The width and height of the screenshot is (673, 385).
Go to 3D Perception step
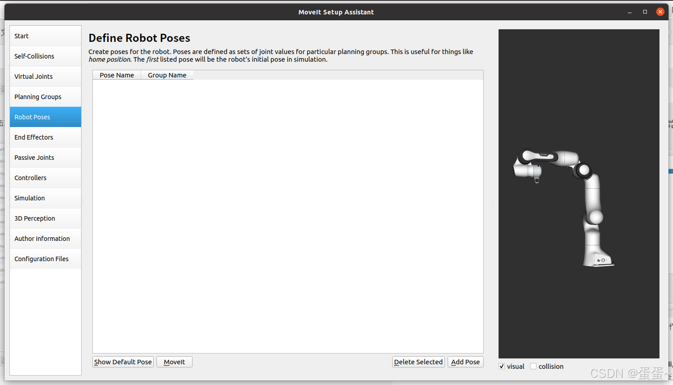[46, 218]
